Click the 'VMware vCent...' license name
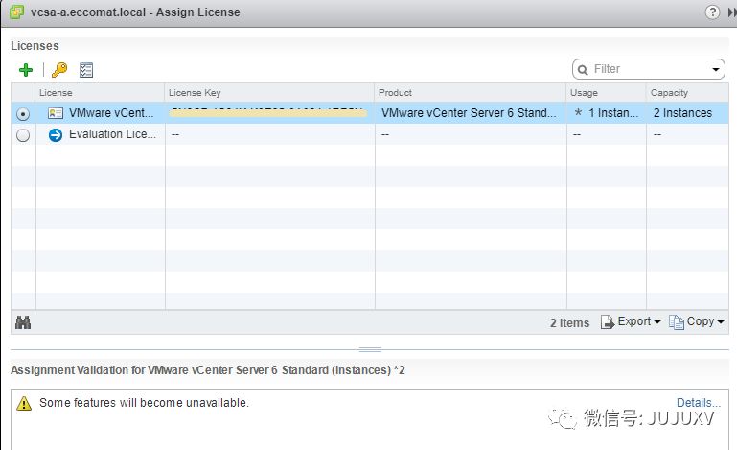737x450 pixels. click(111, 113)
